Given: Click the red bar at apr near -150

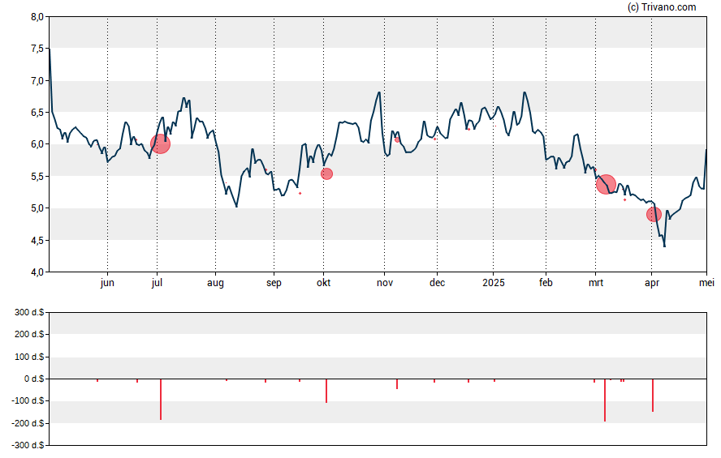Looking at the screenshot, I should [x=653, y=395].
